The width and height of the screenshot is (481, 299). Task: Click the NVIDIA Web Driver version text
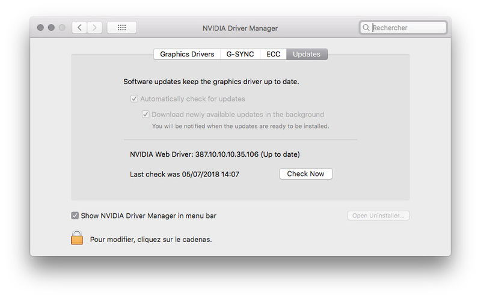click(x=215, y=154)
